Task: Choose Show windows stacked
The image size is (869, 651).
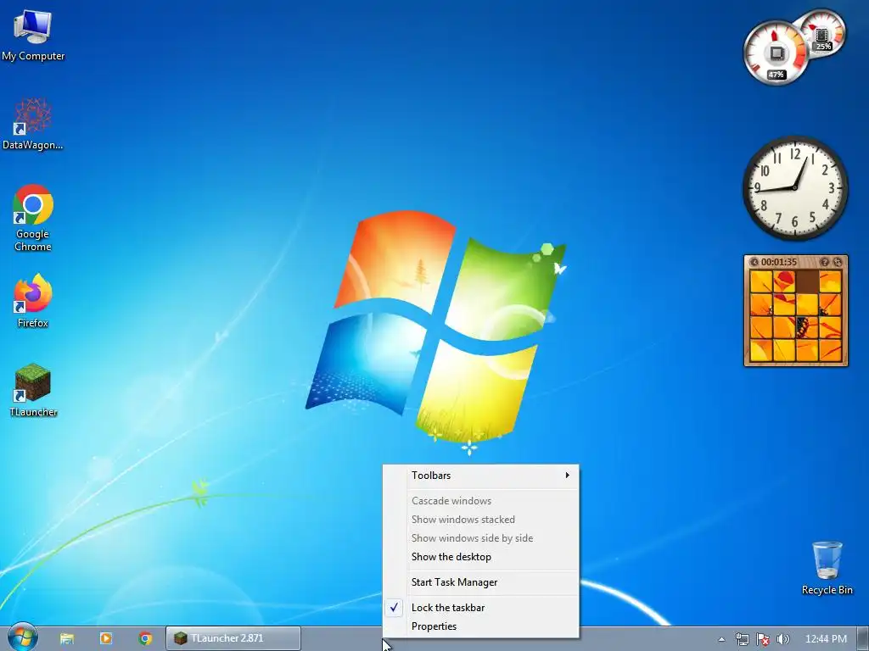Action: point(481,520)
